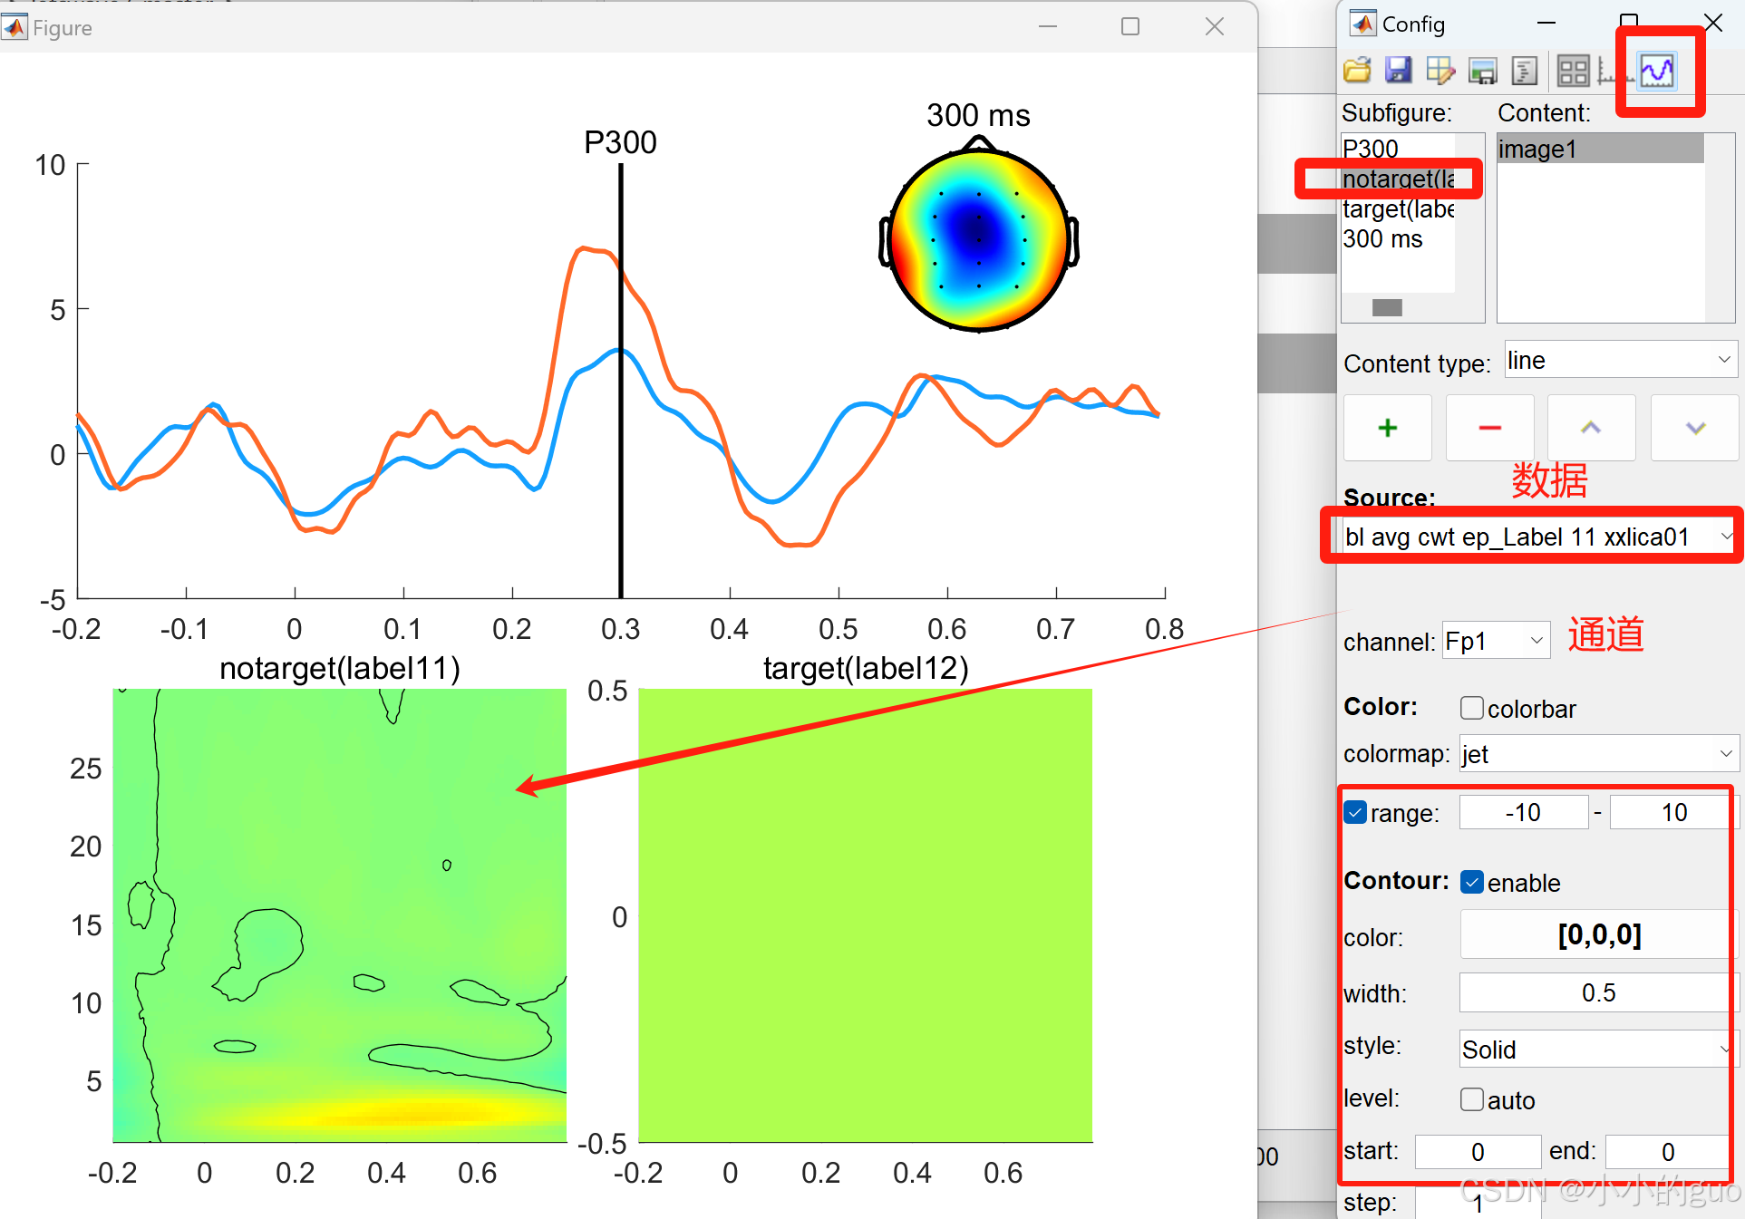Select P300 in the Subfigure list
This screenshot has height=1219, width=1745.
coord(1398,149)
